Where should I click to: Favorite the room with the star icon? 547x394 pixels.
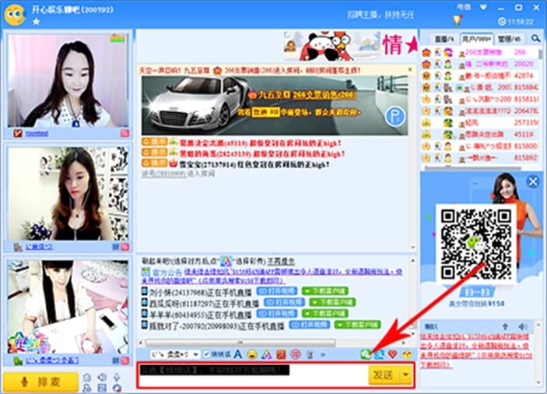point(37,22)
